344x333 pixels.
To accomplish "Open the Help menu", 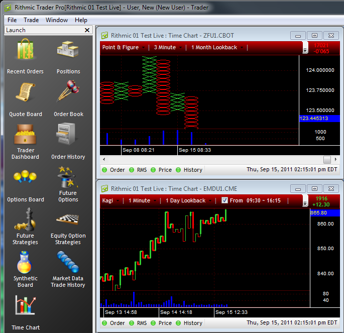I will pyautogui.click(x=81, y=20).
